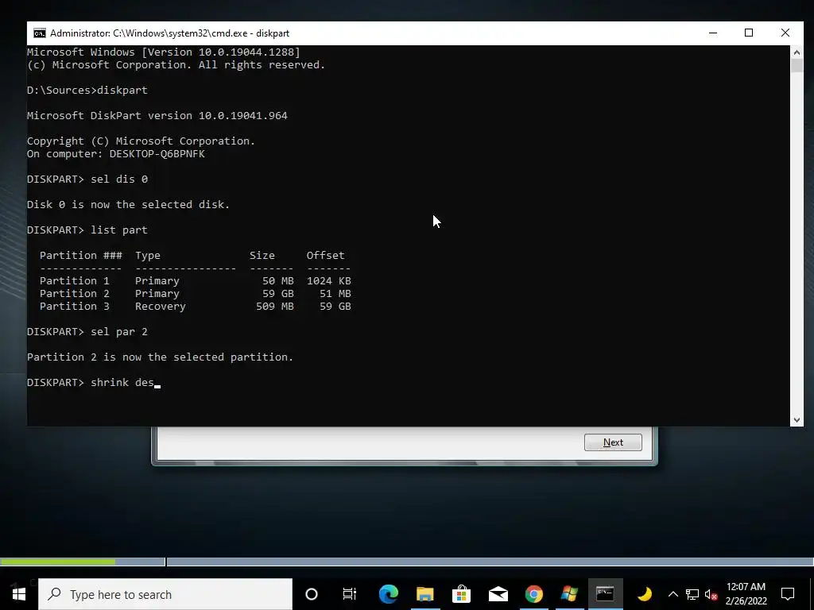Click the 'Partition ###' column header
Viewport: 814px width, 610px height.
pyautogui.click(x=81, y=255)
